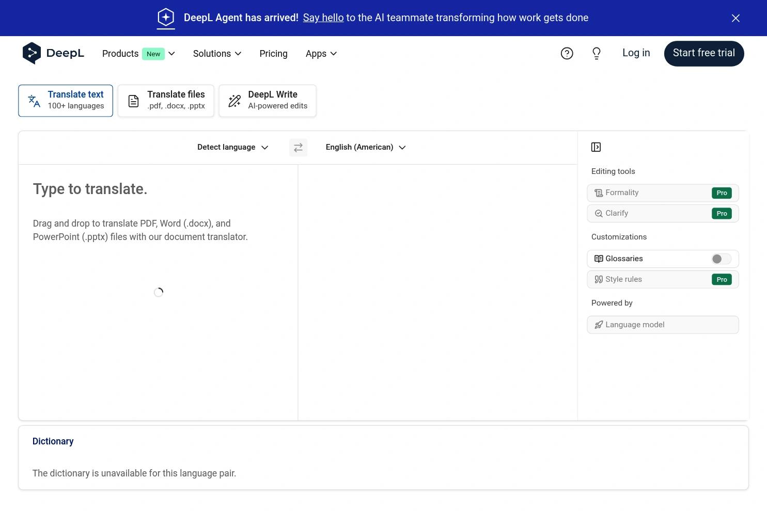Follow the Say hello link
767x511 pixels.
[323, 18]
